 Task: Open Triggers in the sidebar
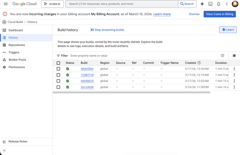coord(26,52)
